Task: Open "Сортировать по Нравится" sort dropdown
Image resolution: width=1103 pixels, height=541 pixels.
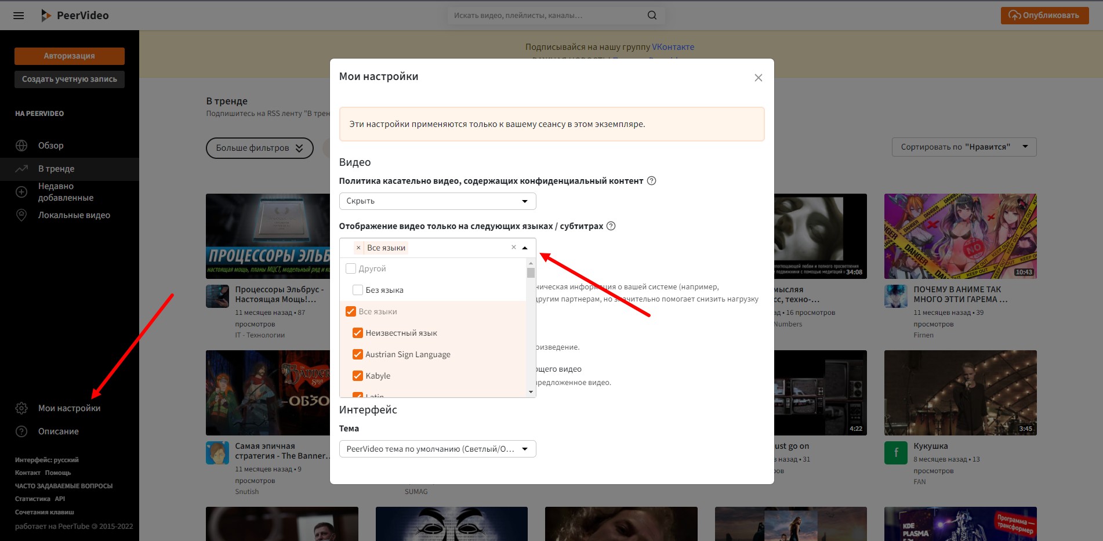Action: click(963, 147)
